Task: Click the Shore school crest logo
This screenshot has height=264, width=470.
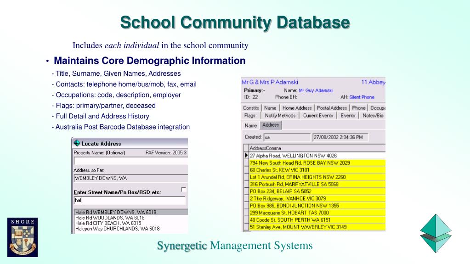Action: 23,237
